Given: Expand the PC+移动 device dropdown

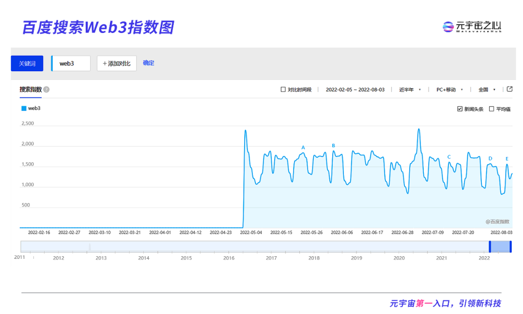Looking at the screenshot, I should point(449,90).
